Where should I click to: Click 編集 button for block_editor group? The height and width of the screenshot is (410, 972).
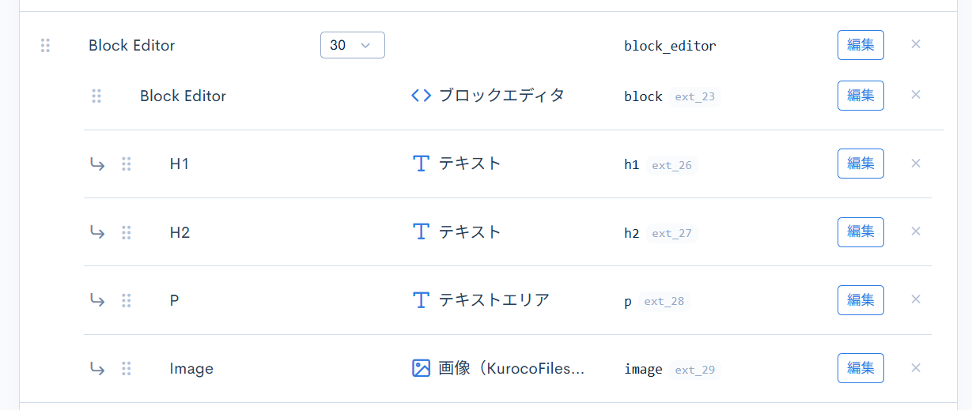860,45
